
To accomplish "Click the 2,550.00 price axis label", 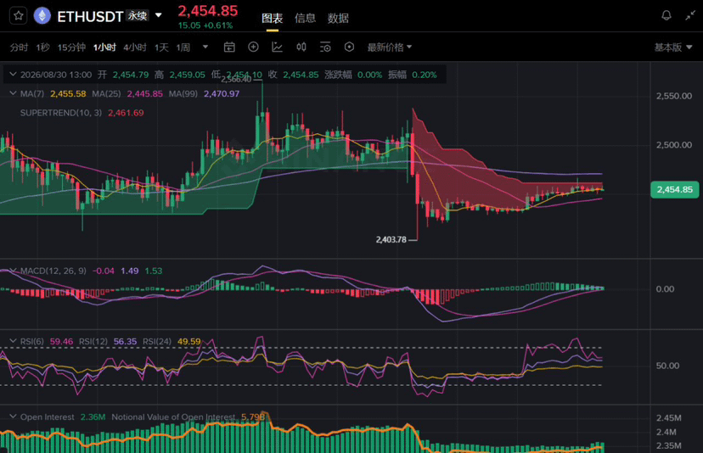I will (674, 96).
